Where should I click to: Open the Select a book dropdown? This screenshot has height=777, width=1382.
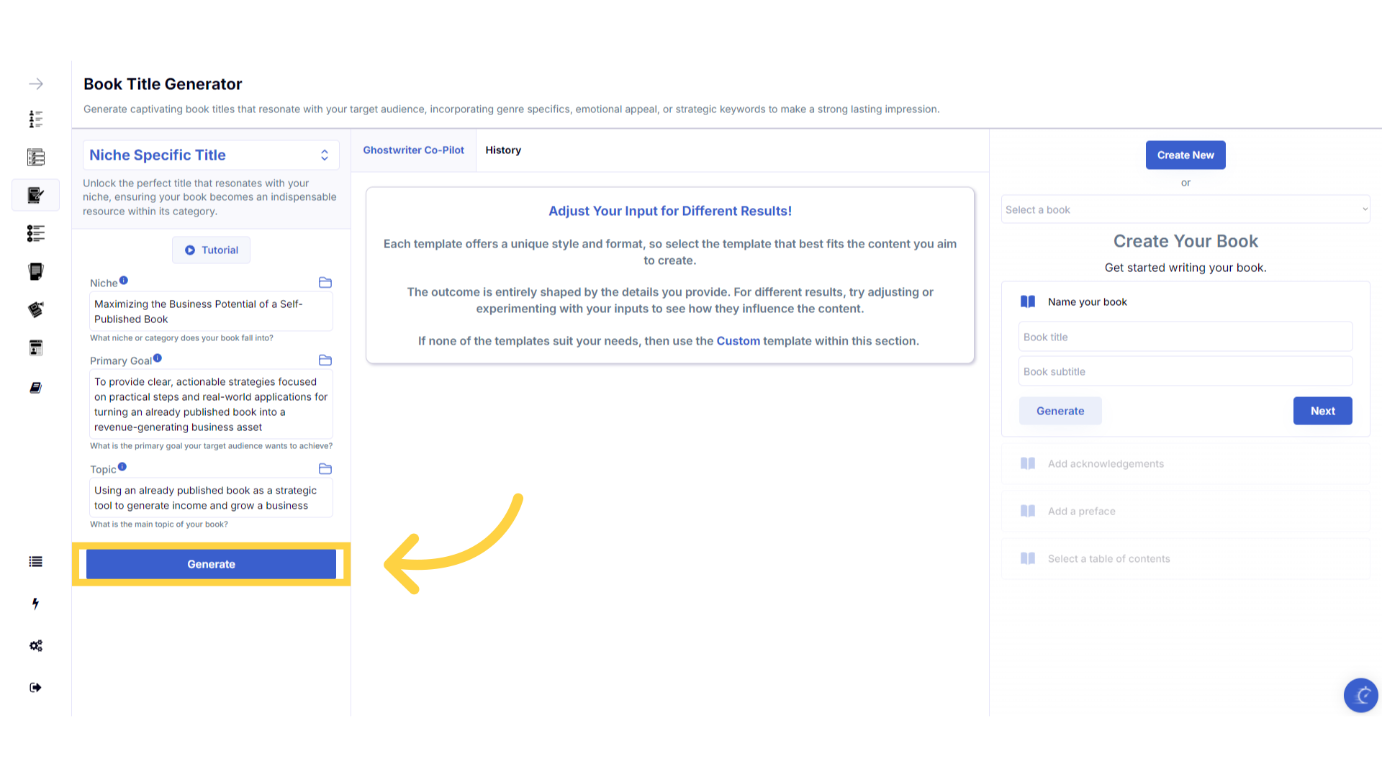click(1185, 209)
